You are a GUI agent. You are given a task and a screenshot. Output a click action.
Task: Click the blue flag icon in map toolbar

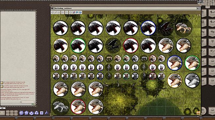(x=77, y=12)
